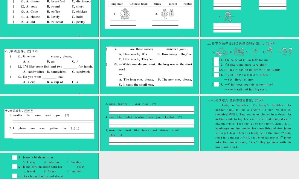Open the slide listing dinner, breakfast, dictionary
Viewport: 299px width, 179px height.
(x=49, y=18)
